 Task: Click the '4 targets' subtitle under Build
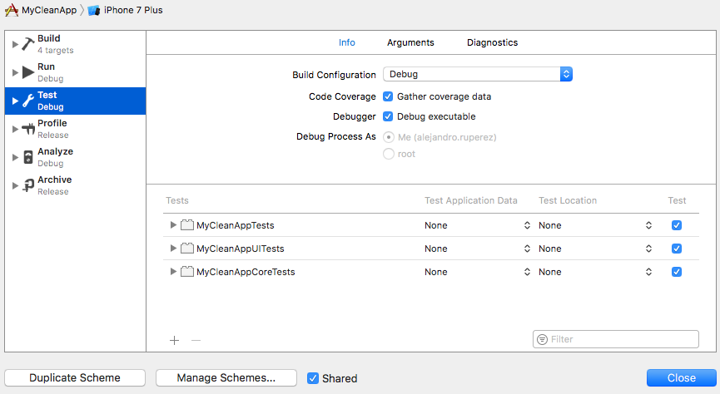point(56,51)
